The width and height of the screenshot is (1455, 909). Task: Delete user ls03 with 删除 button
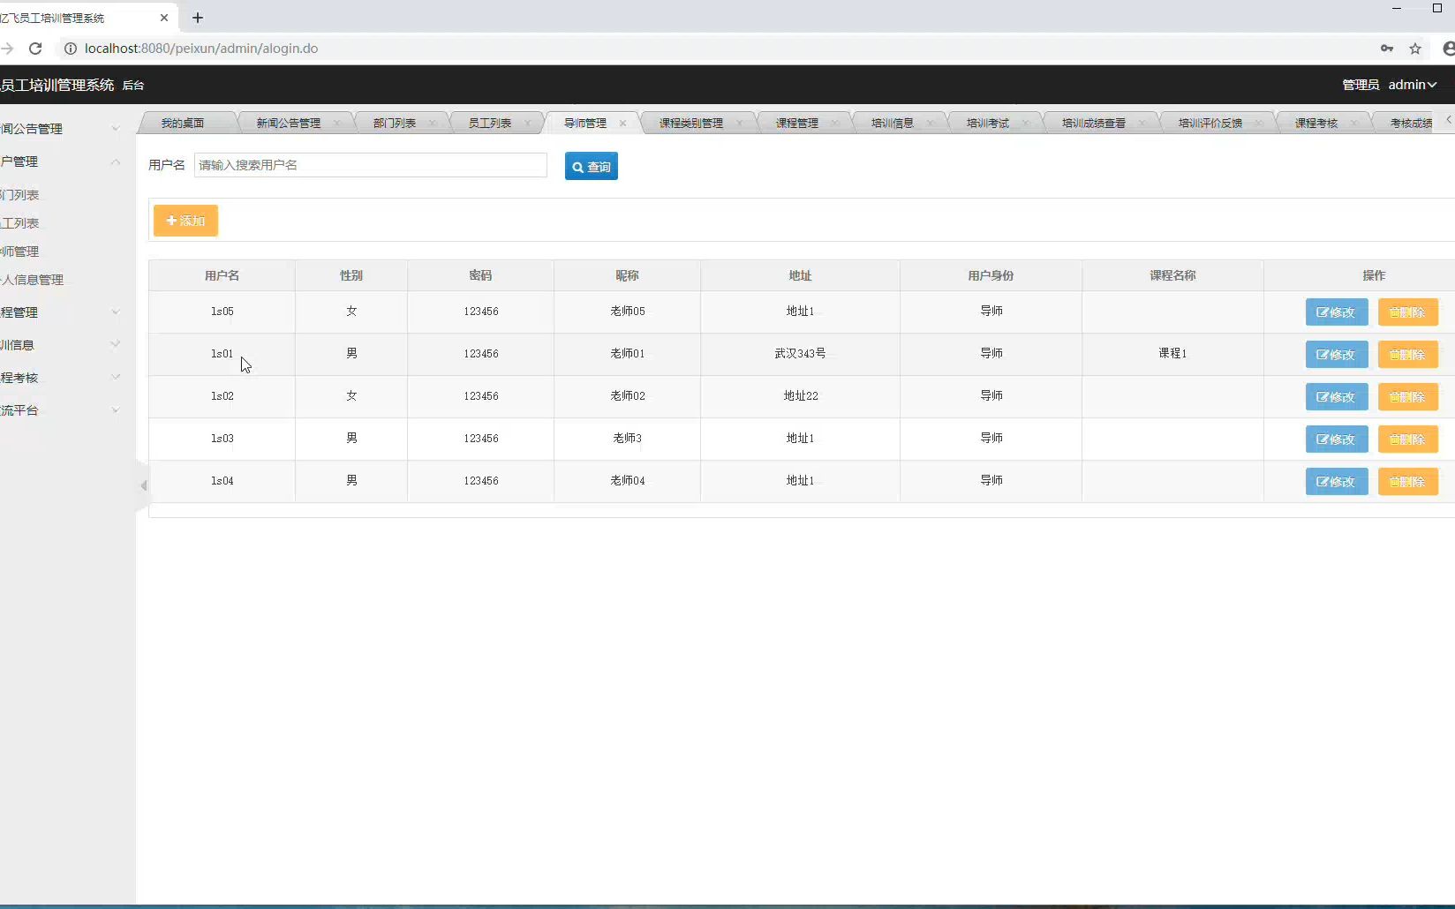[1408, 439]
